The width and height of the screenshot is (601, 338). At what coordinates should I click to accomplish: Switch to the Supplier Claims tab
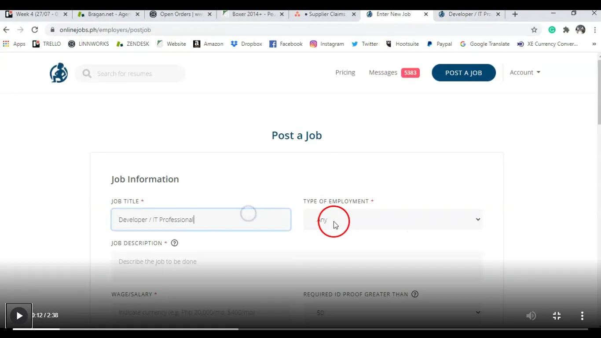coord(325,14)
